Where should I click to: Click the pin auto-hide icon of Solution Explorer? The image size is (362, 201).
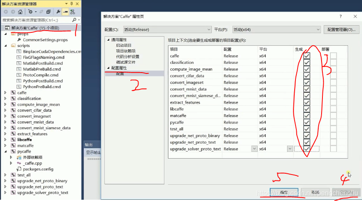point(72,4)
